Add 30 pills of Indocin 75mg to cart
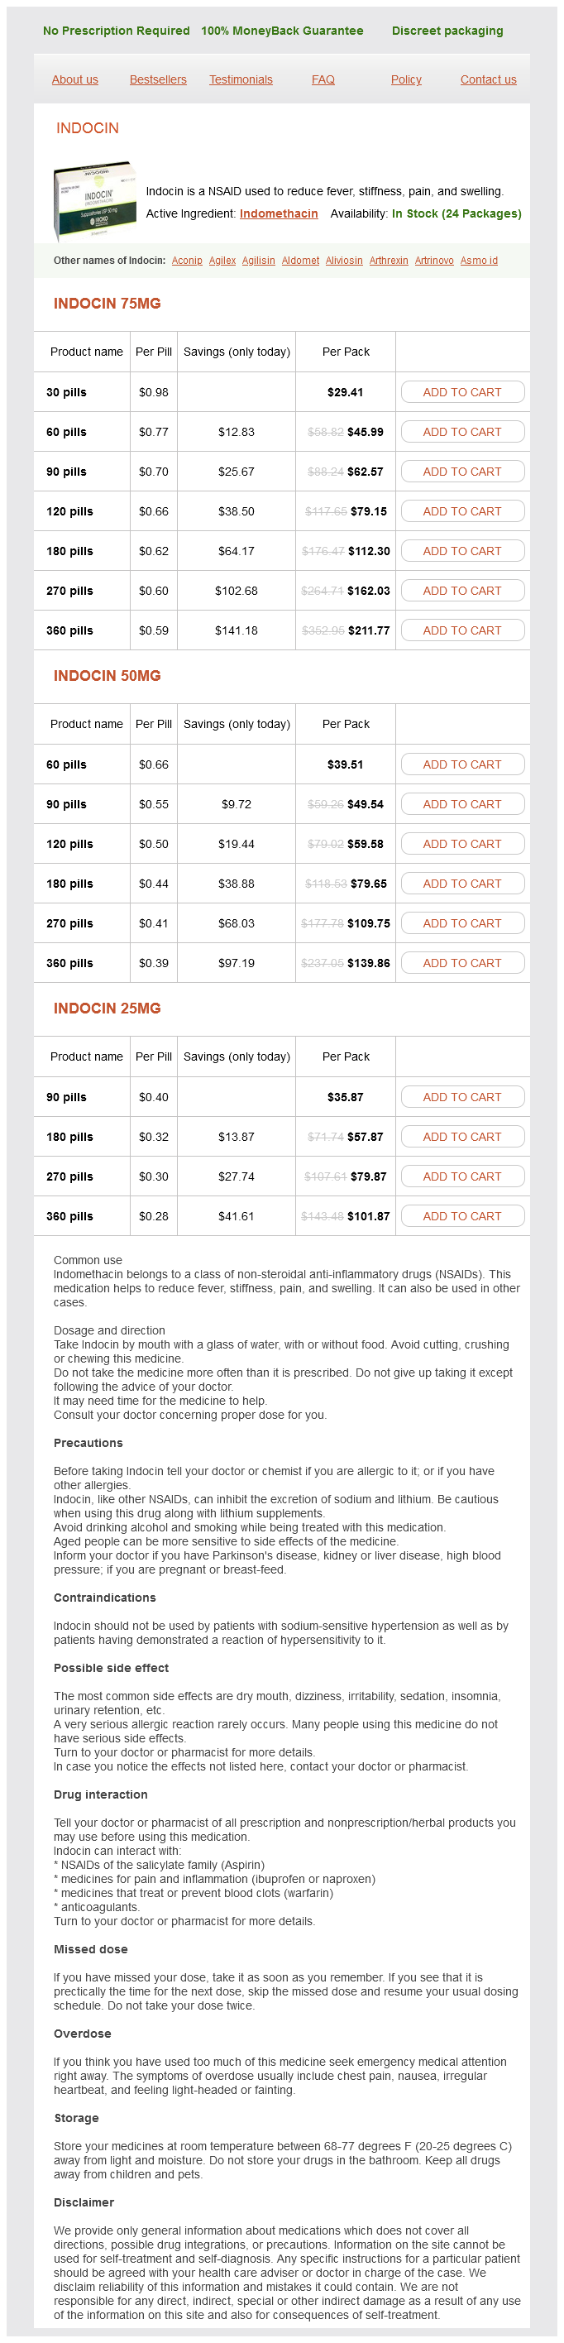564x2343 pixels. click(462, 392)
